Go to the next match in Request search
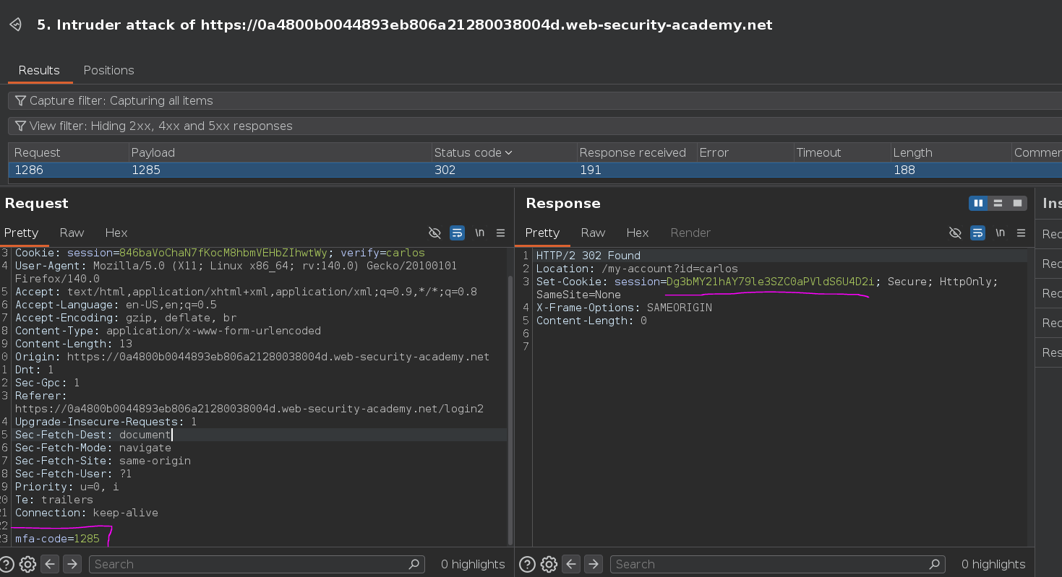 (x=72, y=564)
